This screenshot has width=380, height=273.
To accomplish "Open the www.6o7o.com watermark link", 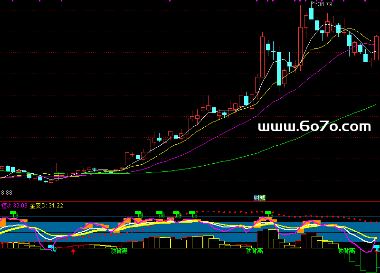I will 314,127.
